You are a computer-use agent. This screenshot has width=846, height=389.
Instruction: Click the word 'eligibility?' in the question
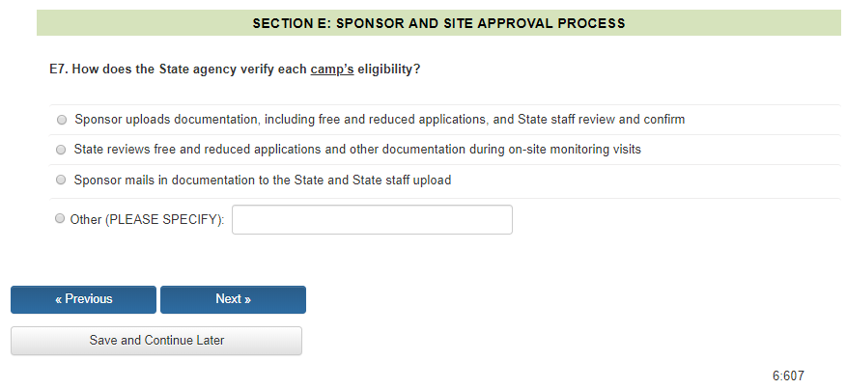(x=388, y=69)
